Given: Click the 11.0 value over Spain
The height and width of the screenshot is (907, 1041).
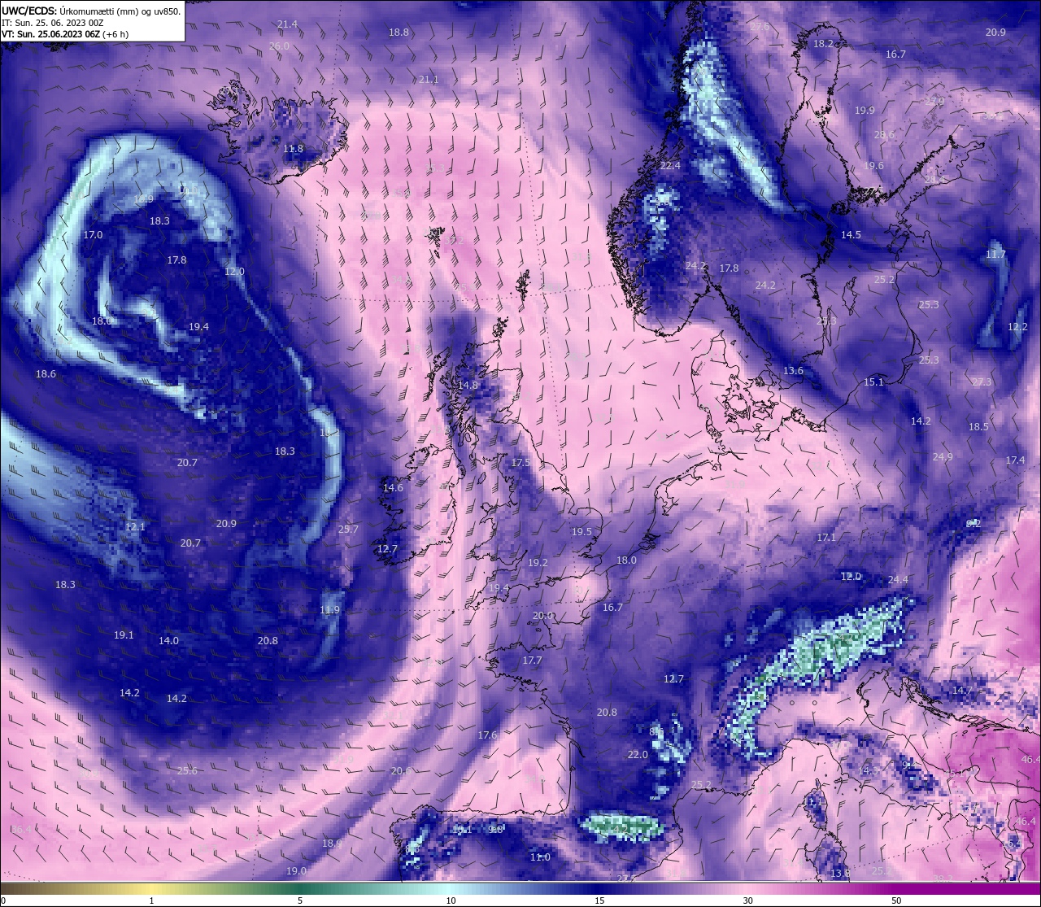Looking at the screenshot, I should [540, 857].
